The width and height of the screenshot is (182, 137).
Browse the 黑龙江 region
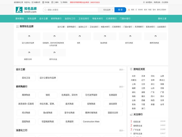click(x=162, y=80)
